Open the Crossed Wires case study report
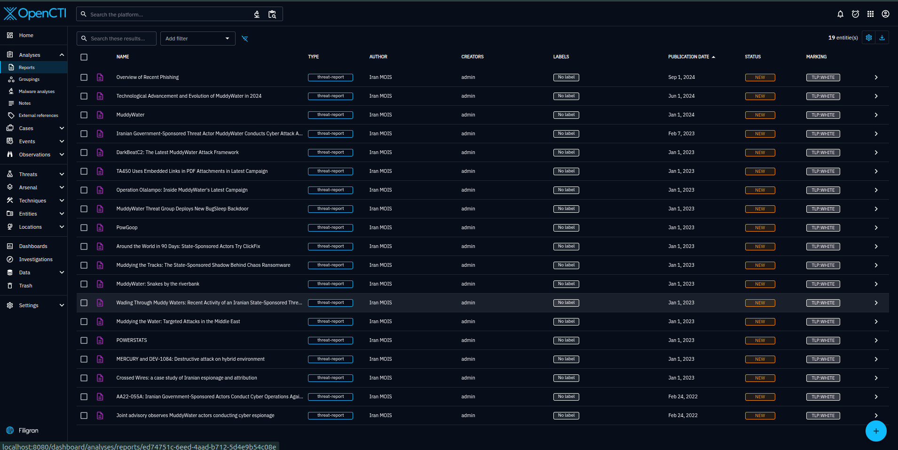 point(187,378)
